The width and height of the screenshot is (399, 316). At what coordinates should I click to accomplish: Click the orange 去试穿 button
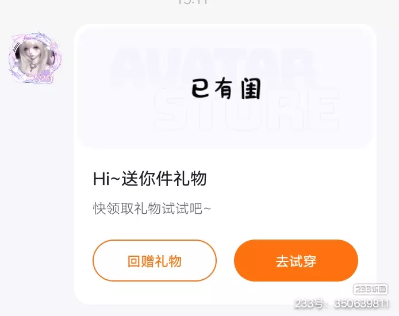pos(296,261)
